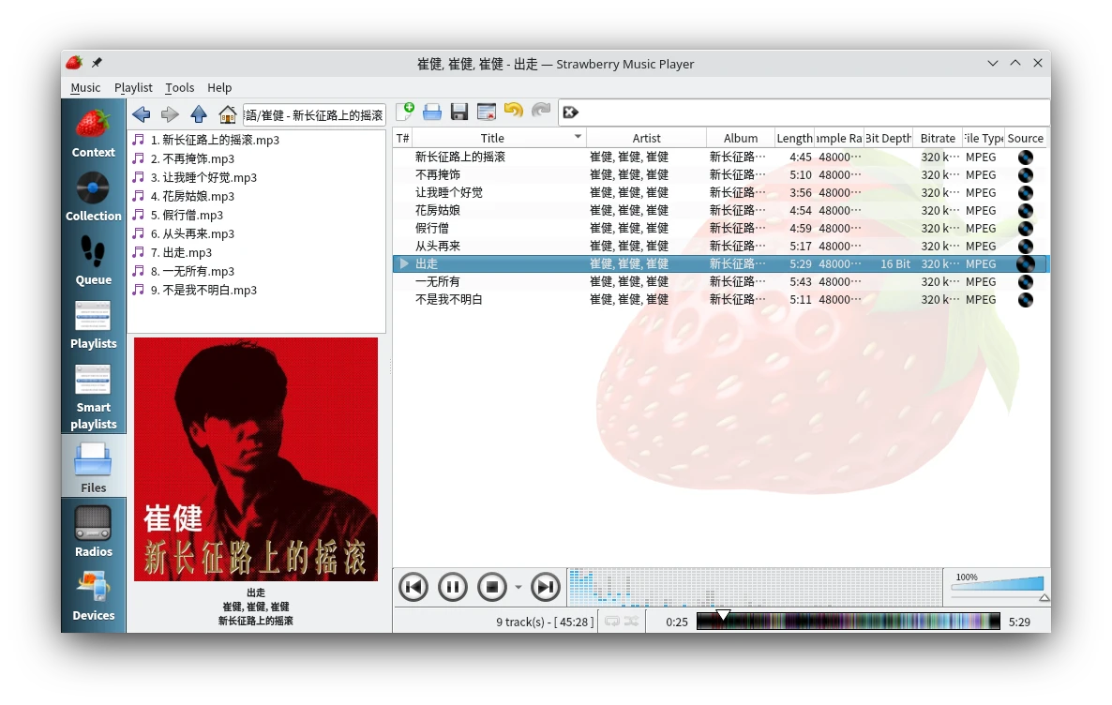Image resolution: width=1112 pixels, height=705 pixels.
Task: Pause the current track
Action: [x=452, y=588]
